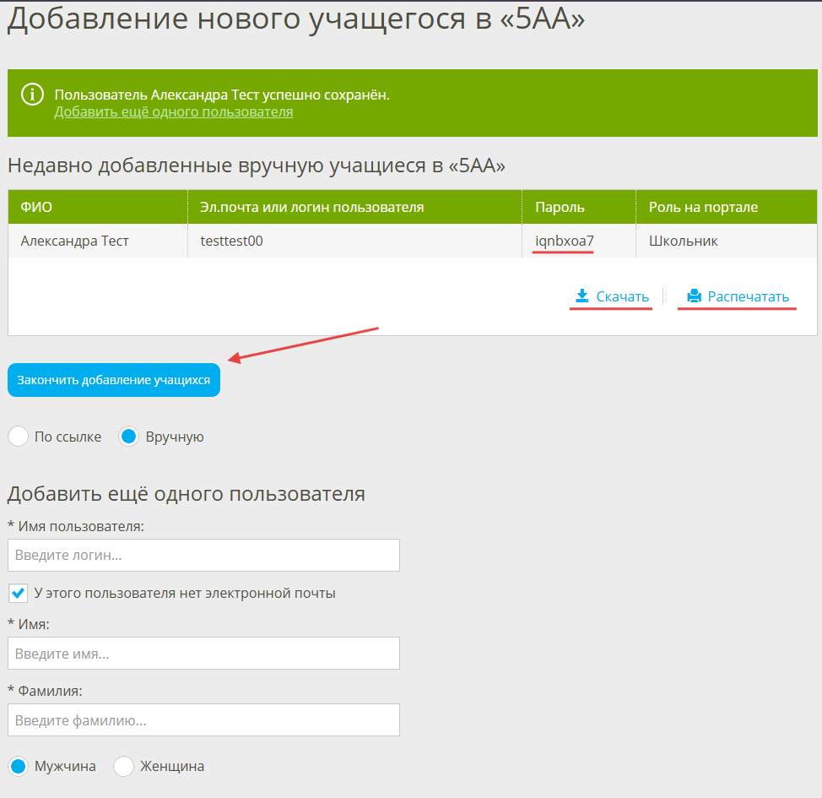Click the testtest00 login cell
822x798 pixels.
[x=355, y=241]
